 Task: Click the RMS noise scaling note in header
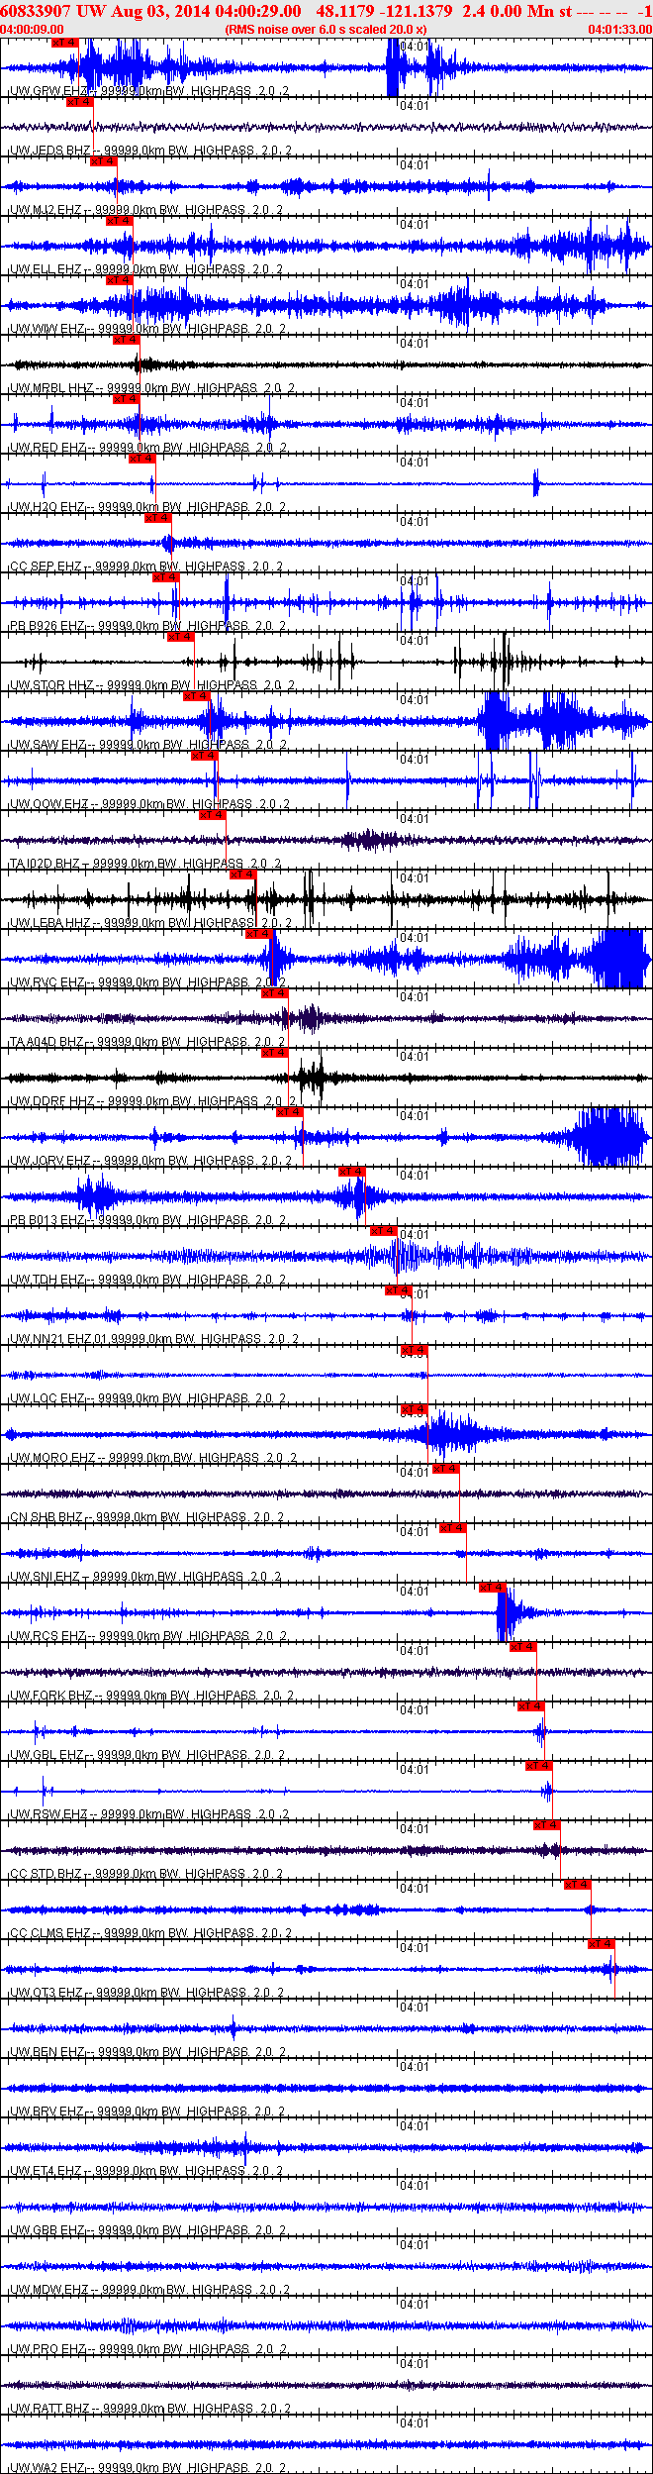(x=326, y=30)
